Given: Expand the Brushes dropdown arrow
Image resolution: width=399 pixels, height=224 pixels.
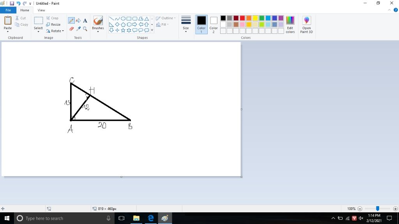Looking at the screenshot, I should click(x=98, y=31).
